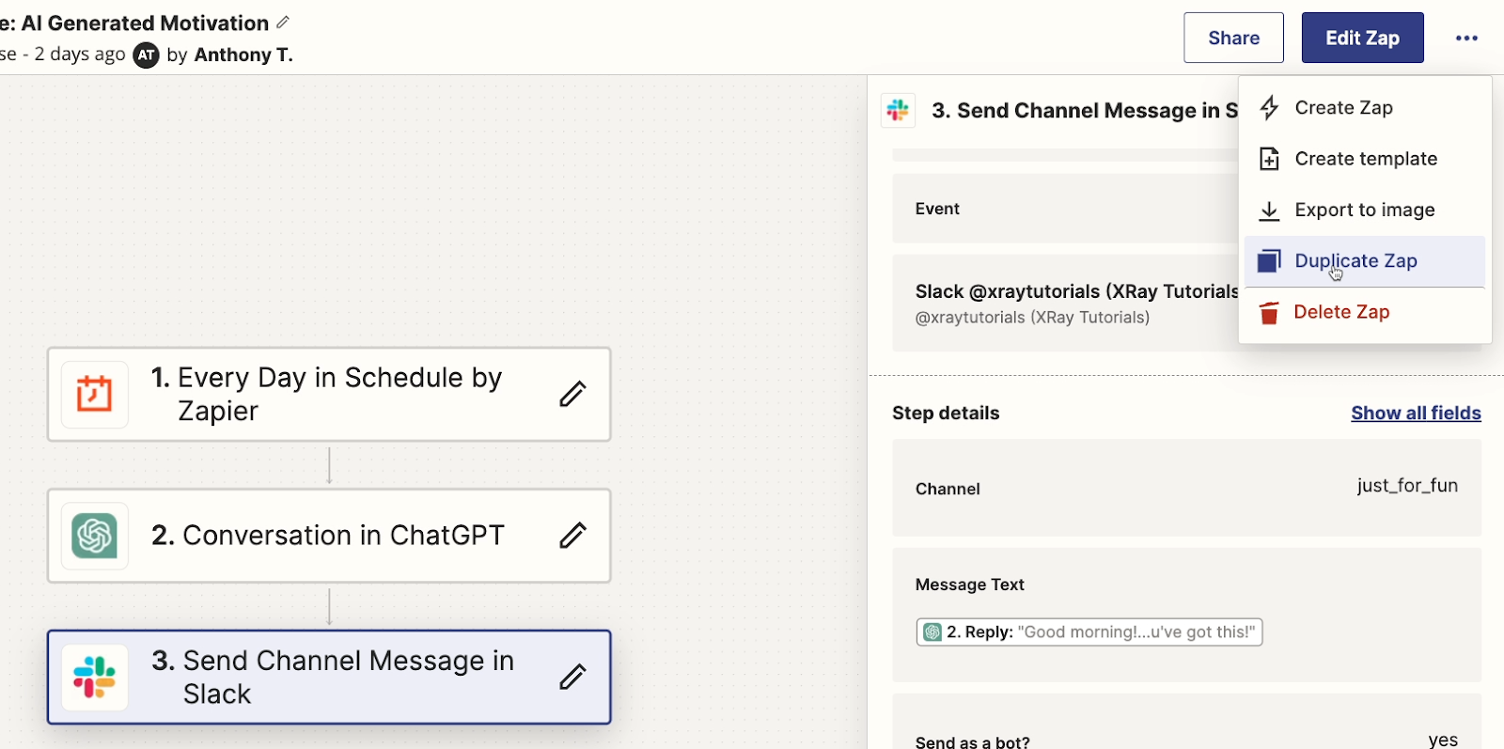This screenshot has width=1504, height=749.
Task: Click the Message Text label
Action: click(970, 585)
